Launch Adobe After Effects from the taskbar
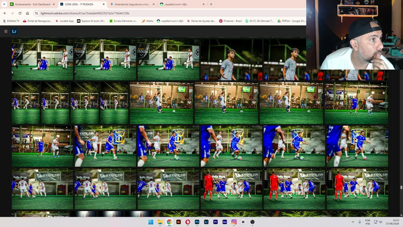The image size is (403, 227). click(224, 222)
